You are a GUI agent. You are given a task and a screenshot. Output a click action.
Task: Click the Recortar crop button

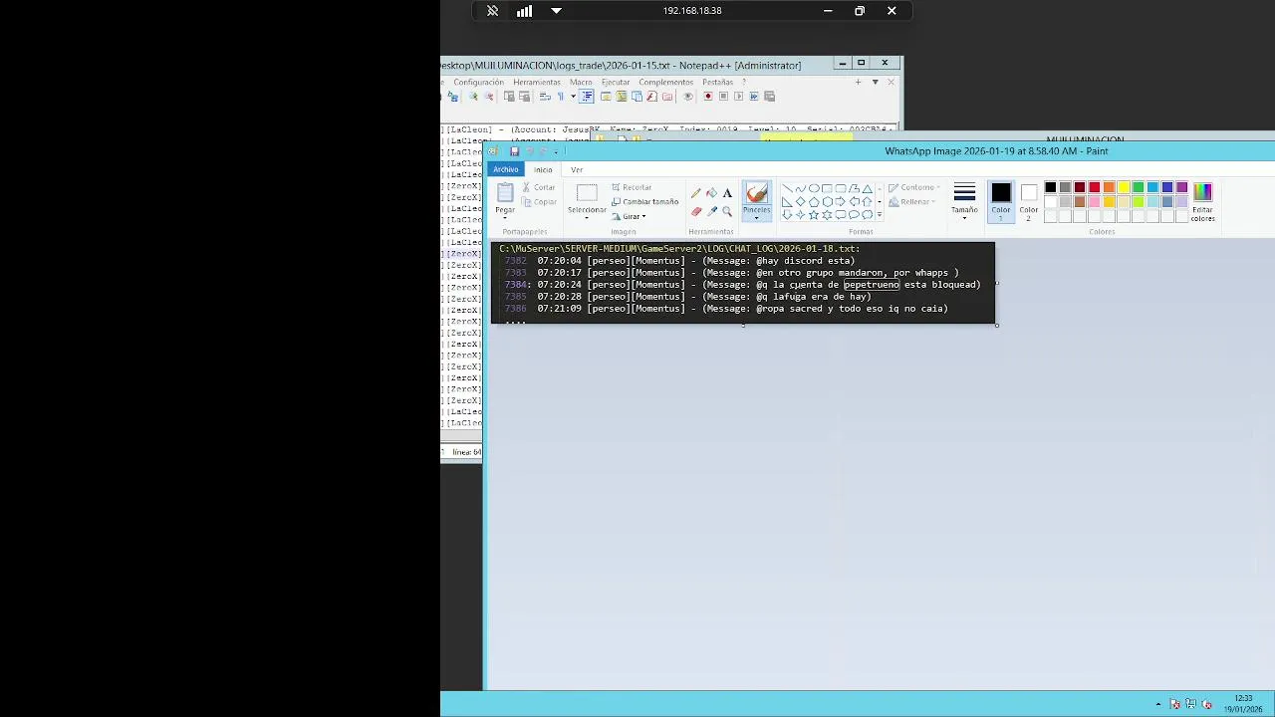coord(632,187)
